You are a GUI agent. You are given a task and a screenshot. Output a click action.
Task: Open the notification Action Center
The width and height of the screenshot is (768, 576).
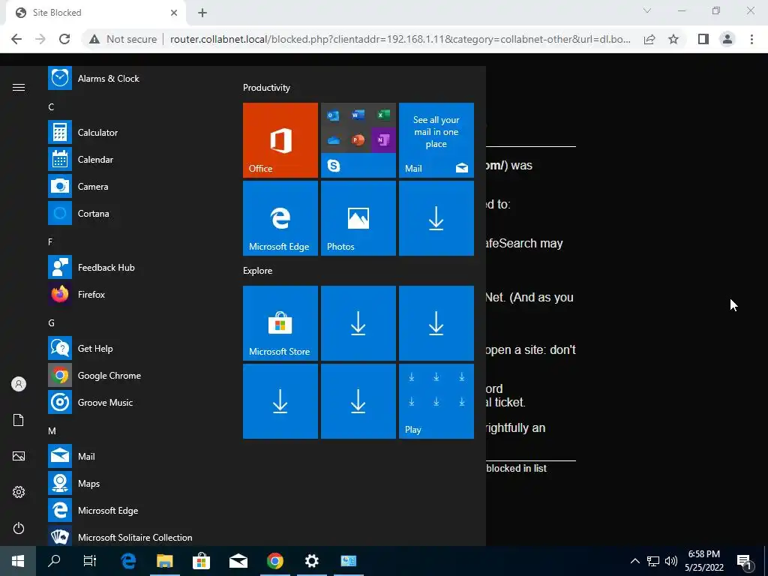pyautogui.click(x=745, y=562)
